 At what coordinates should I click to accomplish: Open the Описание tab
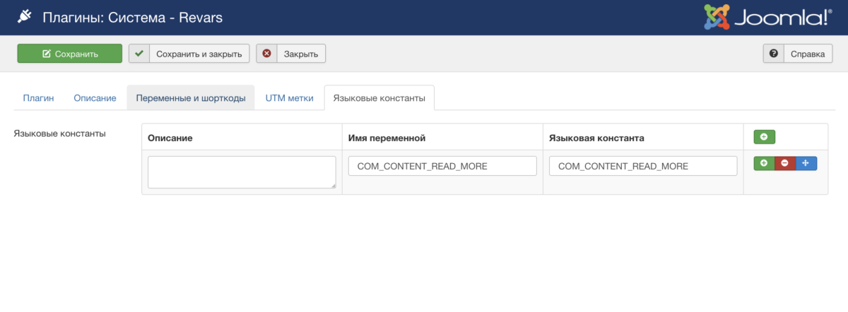point(95,98)
